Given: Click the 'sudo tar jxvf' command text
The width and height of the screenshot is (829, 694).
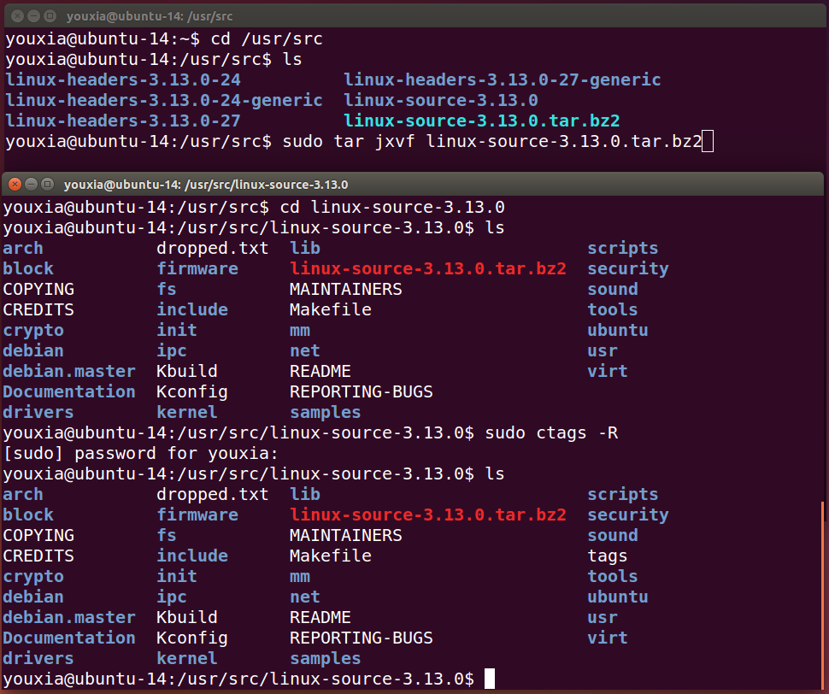Looking at the screenshot, I should 349,142.
